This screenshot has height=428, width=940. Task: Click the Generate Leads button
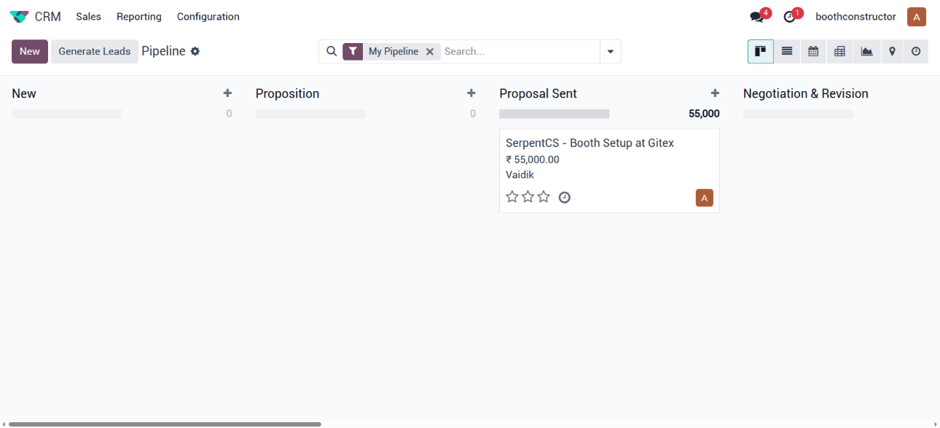95,52
